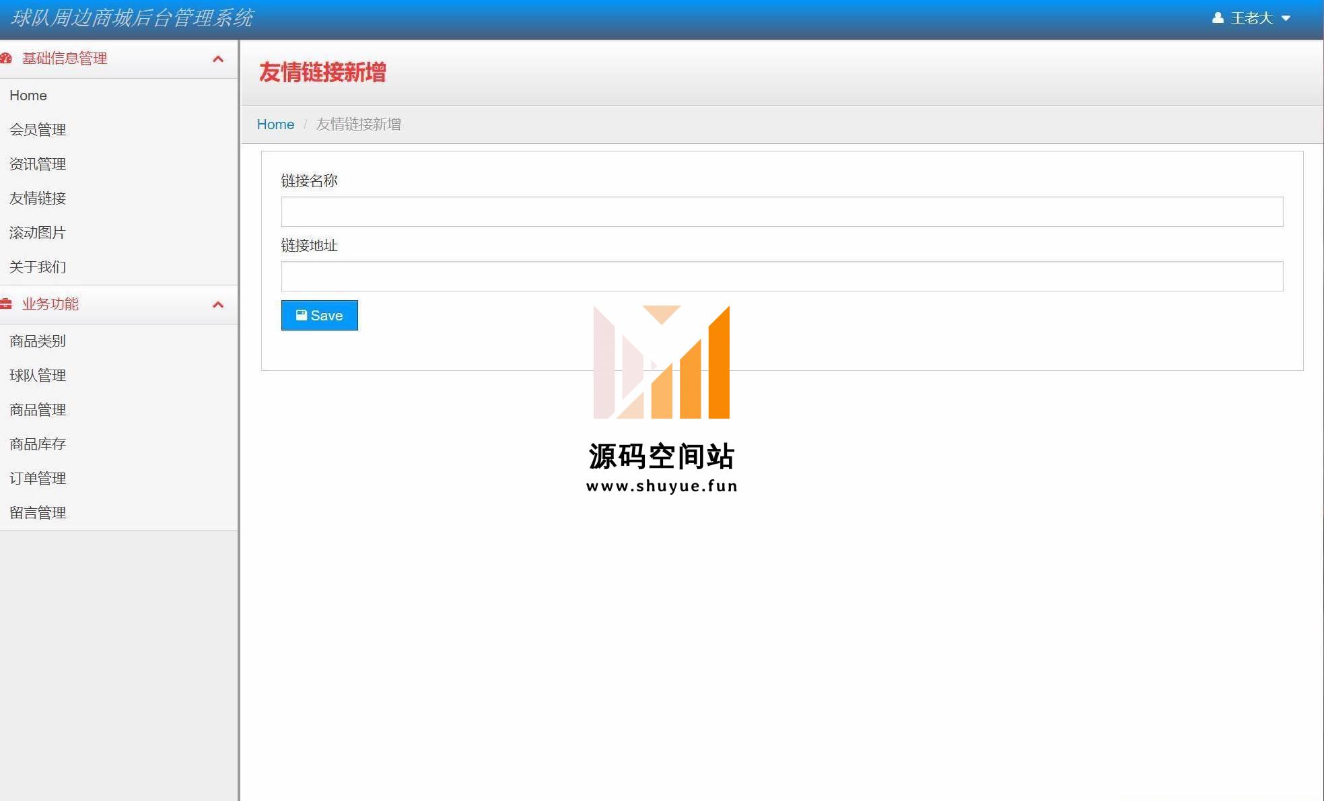Click the 友情链接新增 breadcrumb text
Image resolution: width=1324 pixels, height=801 pixels.
(359, 125)
